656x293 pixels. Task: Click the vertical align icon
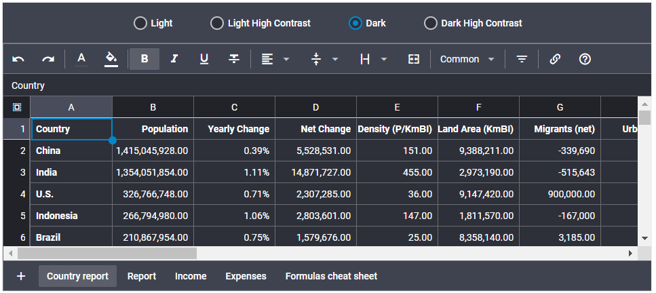point(316,59)
